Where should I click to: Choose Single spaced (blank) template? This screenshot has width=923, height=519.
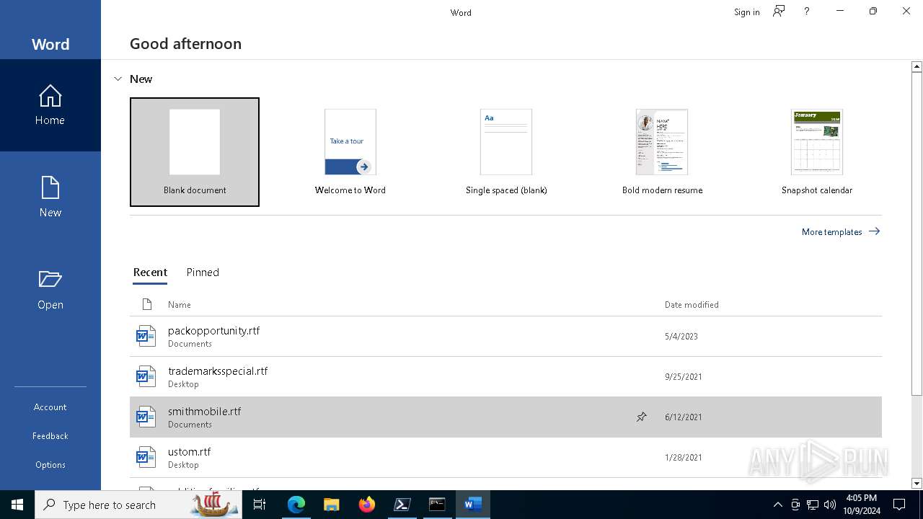point(506,152)
